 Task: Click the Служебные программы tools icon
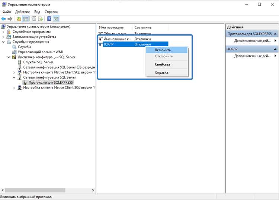(x=9, y=32)
